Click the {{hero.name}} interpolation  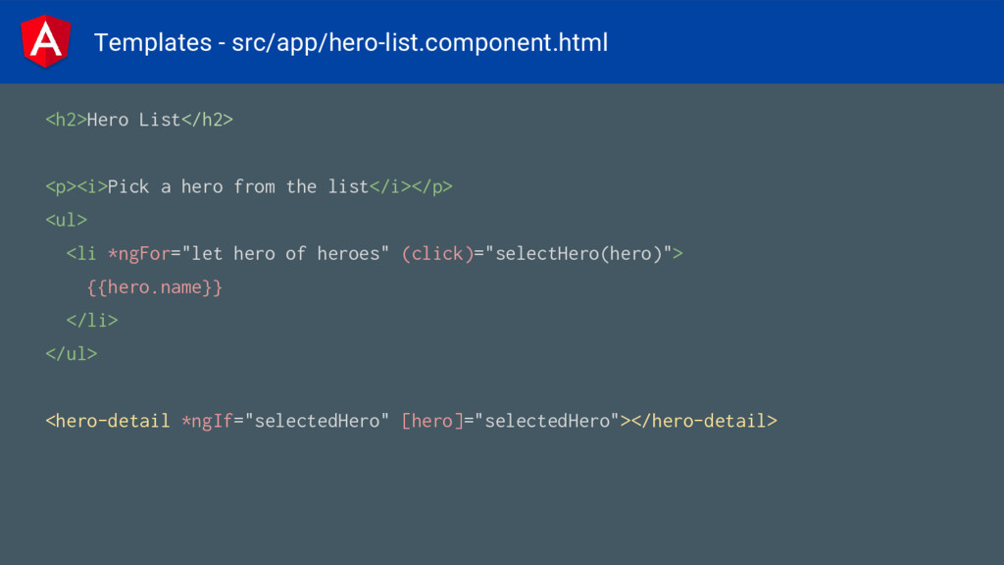pos(154,287)
